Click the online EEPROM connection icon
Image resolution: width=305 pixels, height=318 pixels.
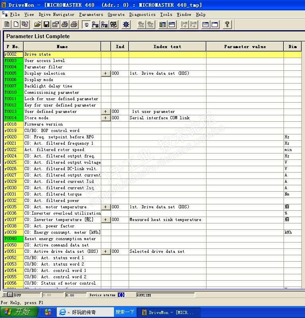coord(104,25)
